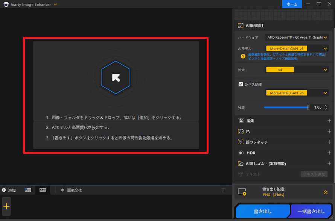Image resolution: width=335 pixels, height=221 pixels.
Task: Expand the AI消しゴム section with plus
Action: pos(329,163)
